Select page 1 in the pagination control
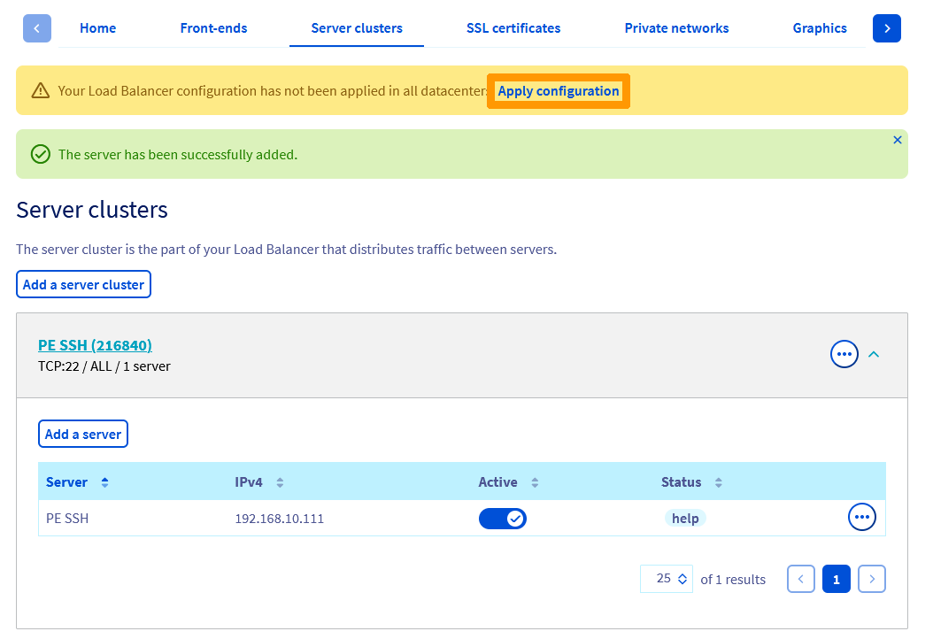 click(836, 579)
